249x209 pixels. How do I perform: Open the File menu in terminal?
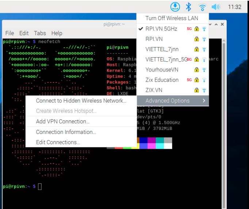pyautogui.click(x=9, y=33)
